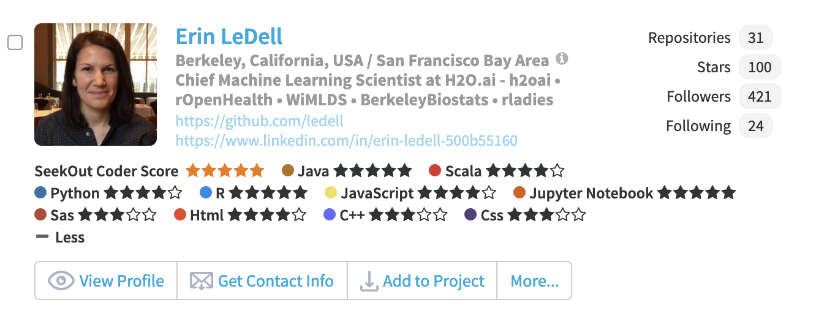Click the download icon for Add to Project
The width and height of the screenshot is (816, 316).
click(x=368, y=281)
